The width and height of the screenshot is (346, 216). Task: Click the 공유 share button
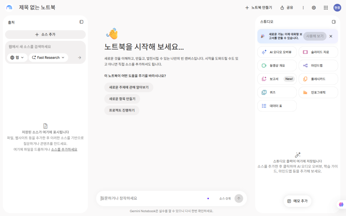[x=287, y=8]
